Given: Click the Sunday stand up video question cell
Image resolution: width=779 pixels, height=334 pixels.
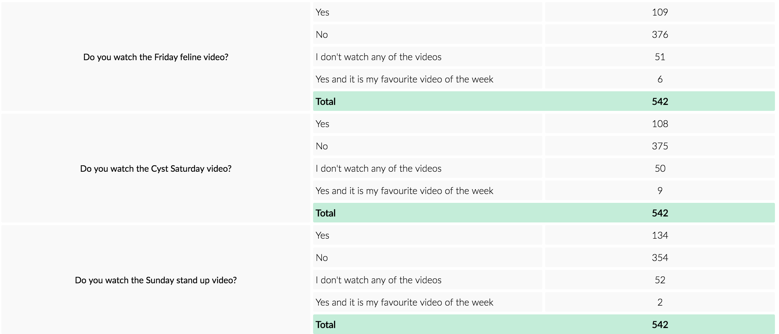Looking at the screenshot, I should point(156,280).
